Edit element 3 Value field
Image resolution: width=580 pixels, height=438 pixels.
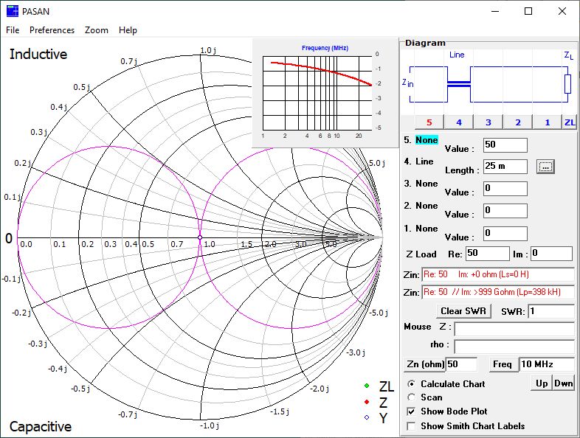pos(505,189)
